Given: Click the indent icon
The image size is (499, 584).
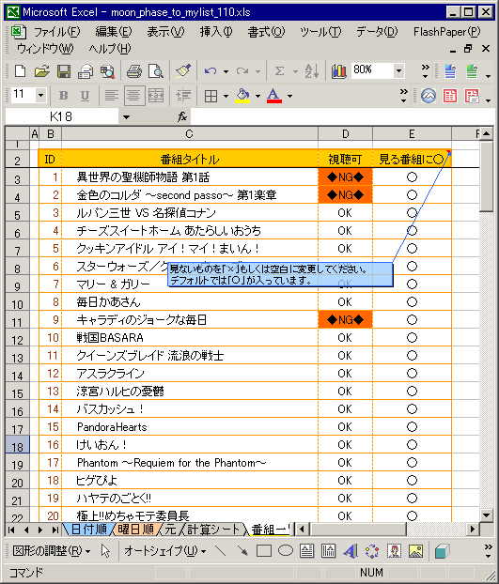Looking at the screenshot, I should pos(183,96).
